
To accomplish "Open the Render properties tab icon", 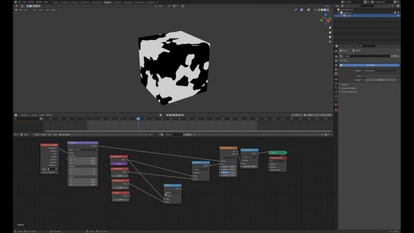I will tap(336, 56).
